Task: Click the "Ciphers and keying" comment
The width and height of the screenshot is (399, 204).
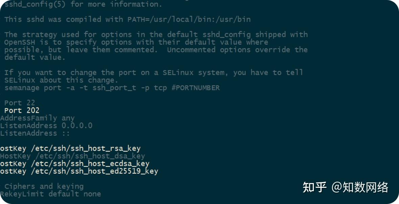Action: tap(44, 186)
